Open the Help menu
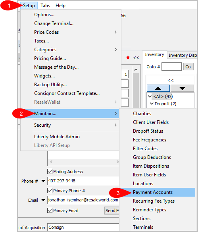This screenshot has width=198, height=232. tap(60, 6)
